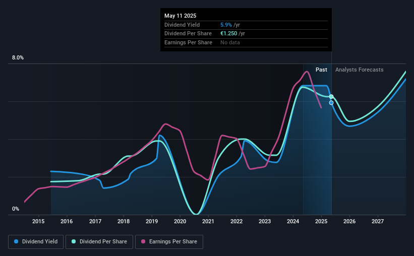Select the 2018 x-axis label
Viewport: 414px width, 256px height.
pos(124,221)
